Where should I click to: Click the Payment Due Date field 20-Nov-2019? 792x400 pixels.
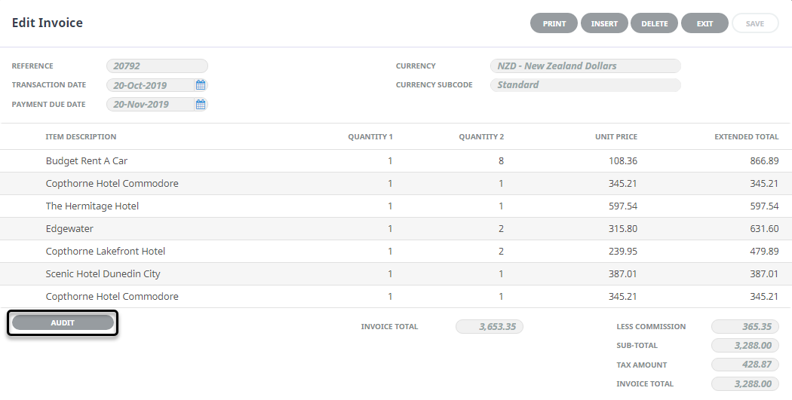coord(150,105)
